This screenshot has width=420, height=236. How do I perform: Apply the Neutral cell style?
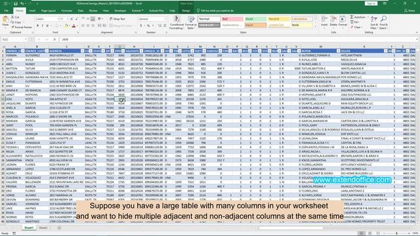tap(278, 19)
